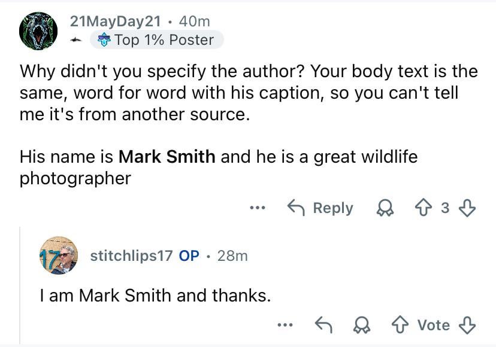This screenshot has height=347, width=496.
Task: Open the 40m comment timestamp
Action: tap(194, 22)
